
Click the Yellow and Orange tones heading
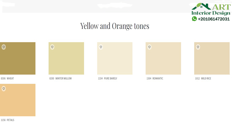pos(115,26)
